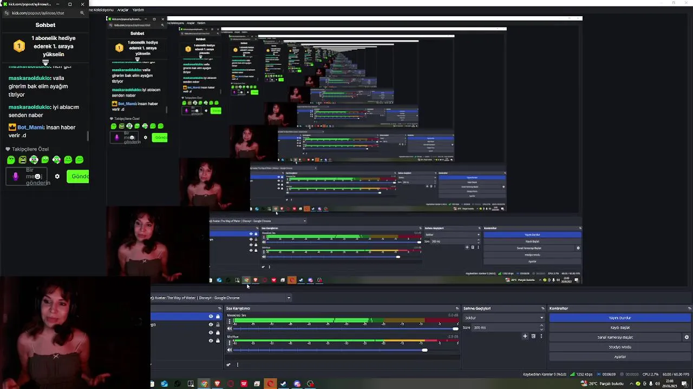Click the Gönder button in chat

point(79,176)
